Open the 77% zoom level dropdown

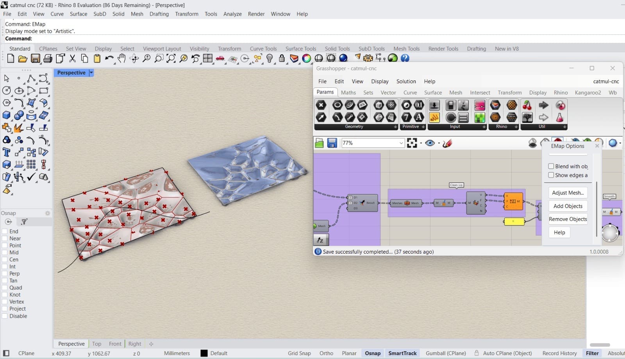[x=401, y=143]
